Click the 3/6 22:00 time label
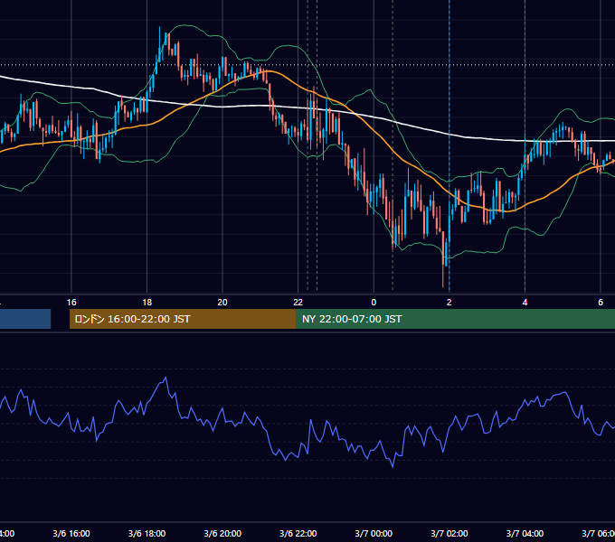 298,533
